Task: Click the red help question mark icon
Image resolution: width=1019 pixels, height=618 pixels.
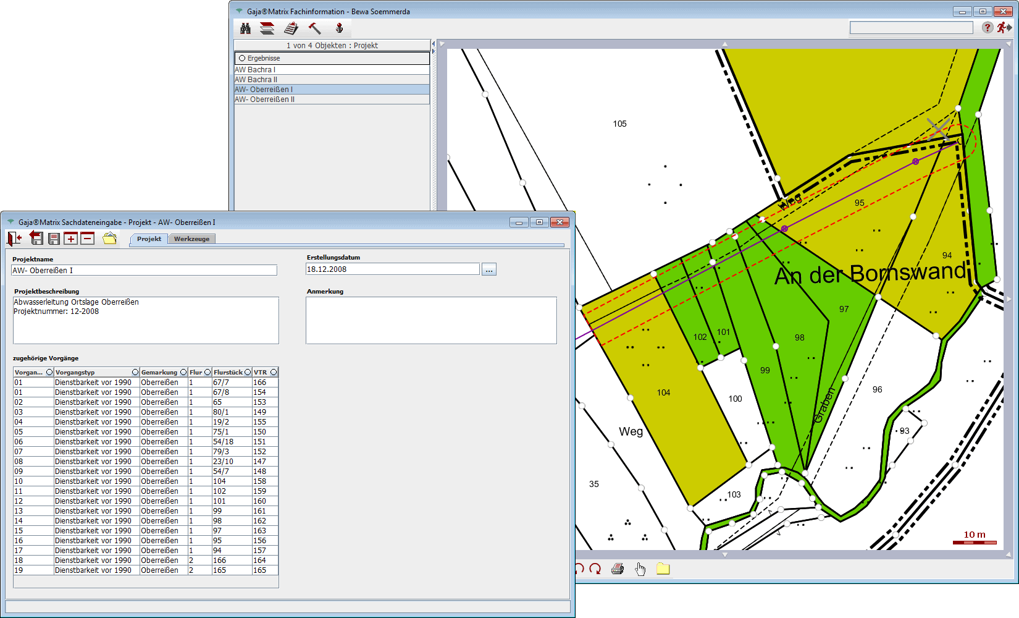Action: [x=987, y=28]
